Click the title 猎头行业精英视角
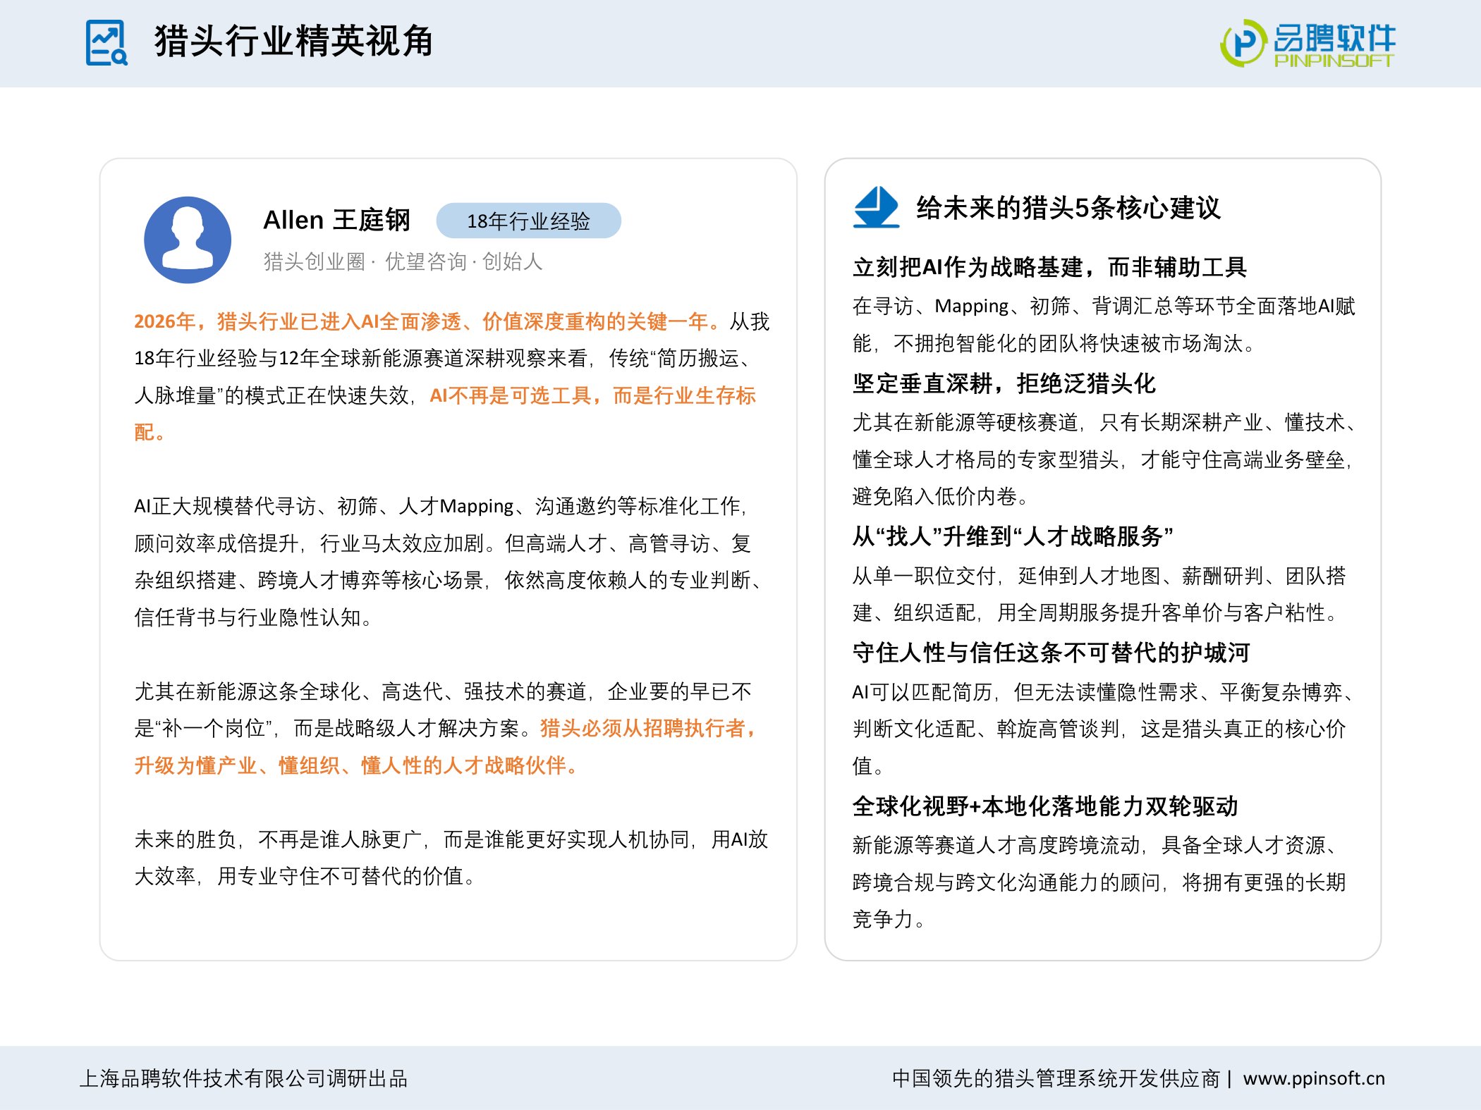The image size is (1481, 1110). [293, 41]
